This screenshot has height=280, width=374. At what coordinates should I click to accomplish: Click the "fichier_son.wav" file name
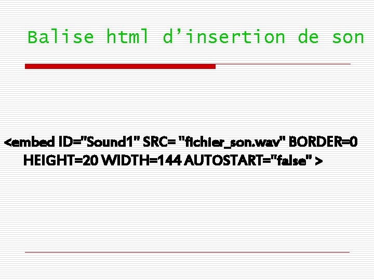(233, 143)
